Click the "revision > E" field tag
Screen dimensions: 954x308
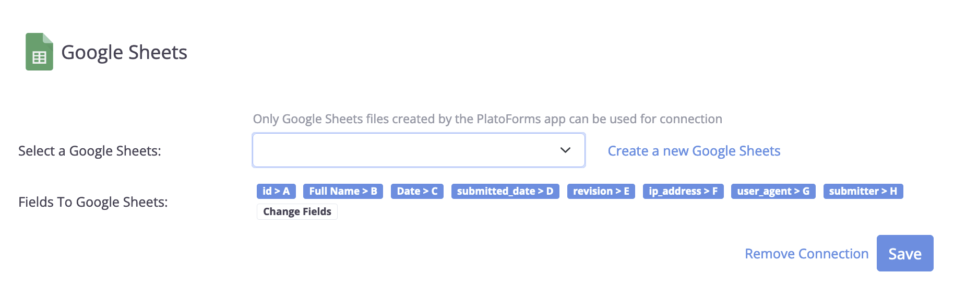[x=601, y=192]
